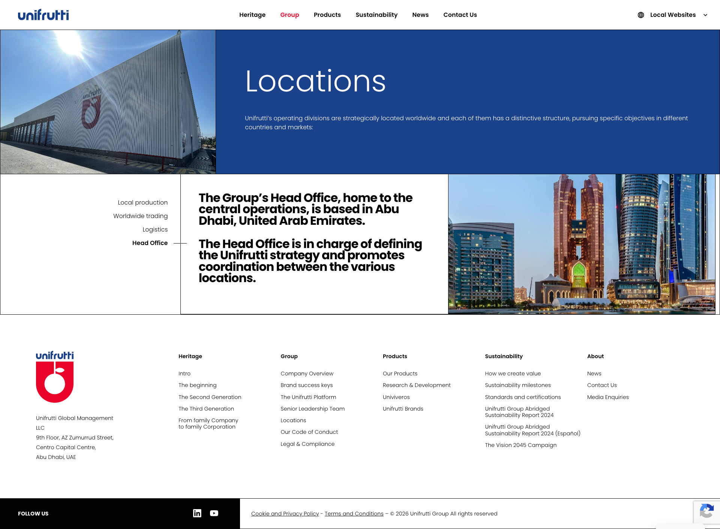The image size is (720, 529).
Task: Open The beginning heritage link
Action: [x=198, y=385]
